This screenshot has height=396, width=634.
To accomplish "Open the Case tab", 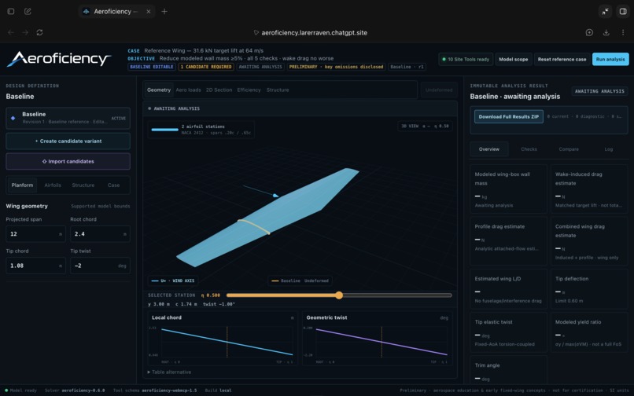I will pyautogui.click(x=113, y=185).
